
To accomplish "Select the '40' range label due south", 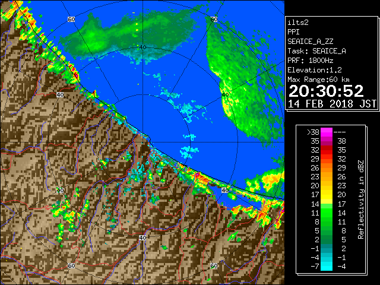I will pos(142,237).
